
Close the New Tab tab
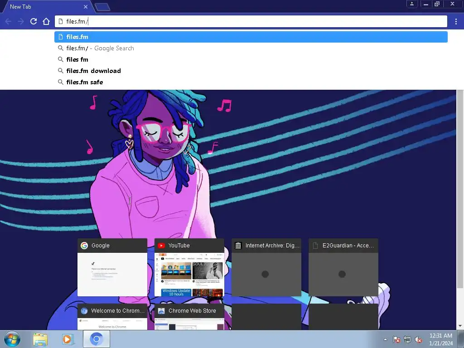[x=86, y=6]
